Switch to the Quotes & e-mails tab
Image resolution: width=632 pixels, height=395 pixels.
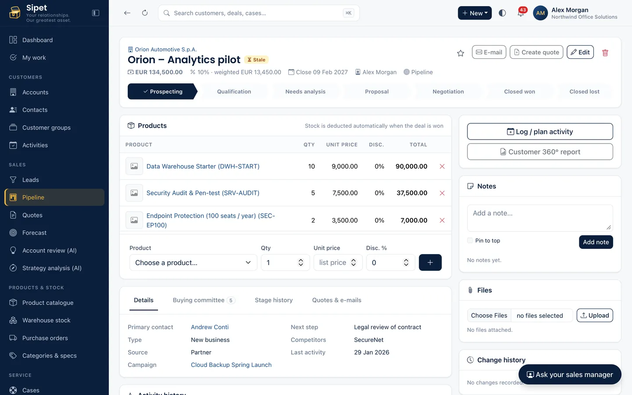[x=337, y=300]
